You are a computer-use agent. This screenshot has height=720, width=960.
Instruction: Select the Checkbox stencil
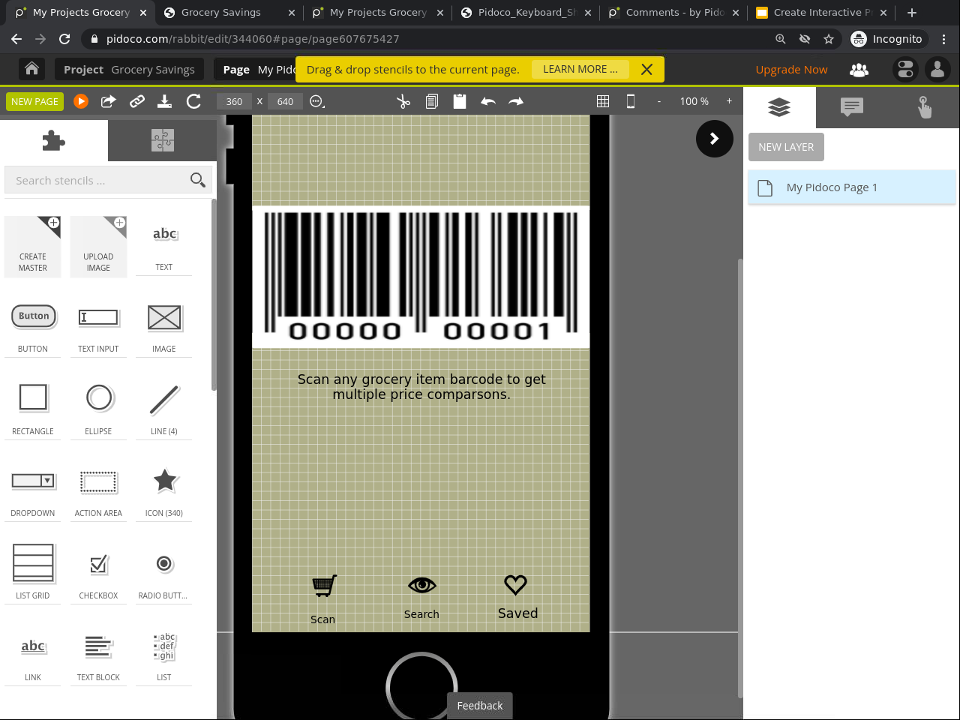coord(98,574)
